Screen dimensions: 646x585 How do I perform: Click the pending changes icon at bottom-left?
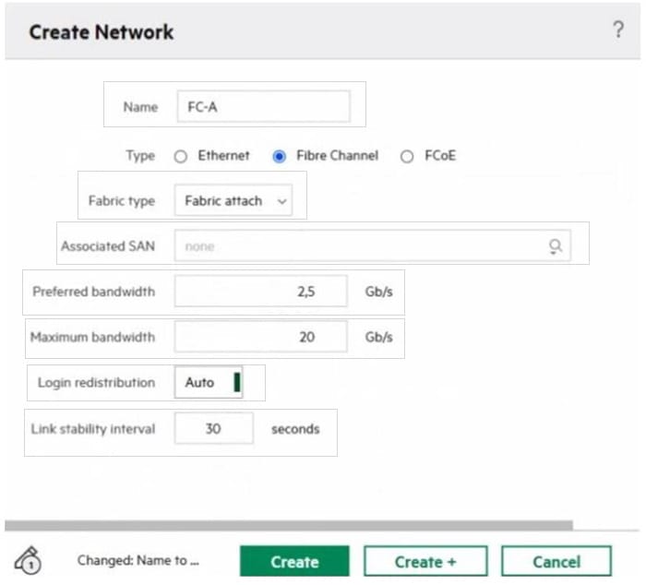click(x=30, y=560)
